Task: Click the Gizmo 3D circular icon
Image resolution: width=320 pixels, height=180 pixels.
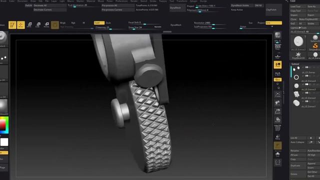Action: 55,25
